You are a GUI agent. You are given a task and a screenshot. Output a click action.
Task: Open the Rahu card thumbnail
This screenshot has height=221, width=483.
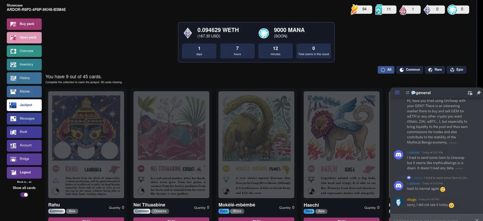tap(86, 145)
